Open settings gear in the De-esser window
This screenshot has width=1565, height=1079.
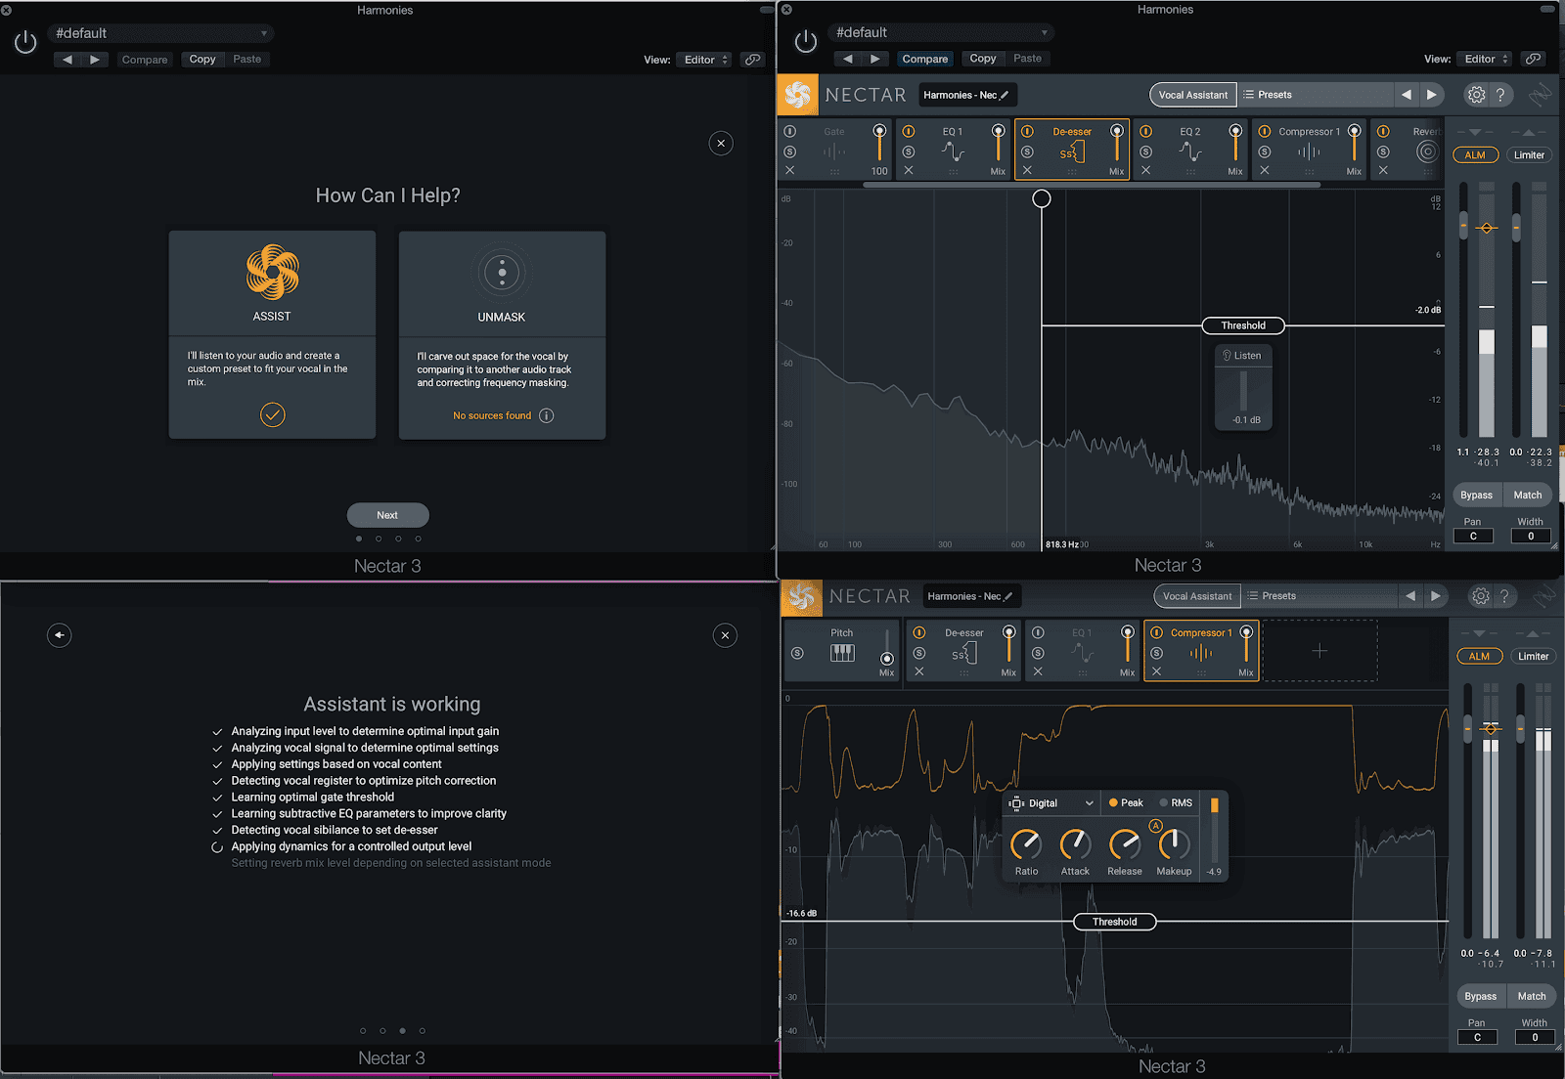click(x=1476, y=95)
